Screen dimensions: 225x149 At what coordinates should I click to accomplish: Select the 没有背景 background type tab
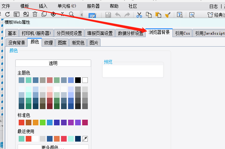(17, 43)
